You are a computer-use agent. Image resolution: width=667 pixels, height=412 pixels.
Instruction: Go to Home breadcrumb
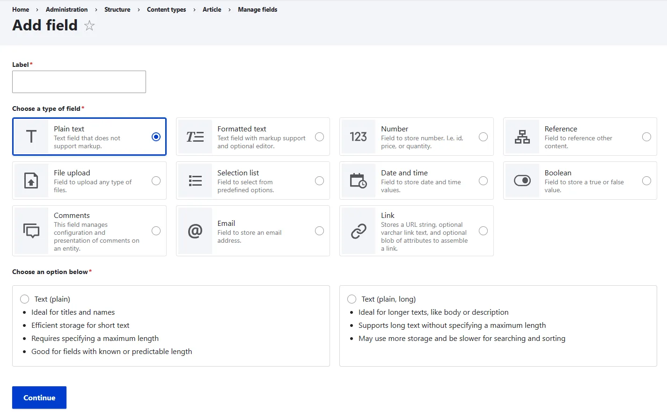tap(21, 9)
